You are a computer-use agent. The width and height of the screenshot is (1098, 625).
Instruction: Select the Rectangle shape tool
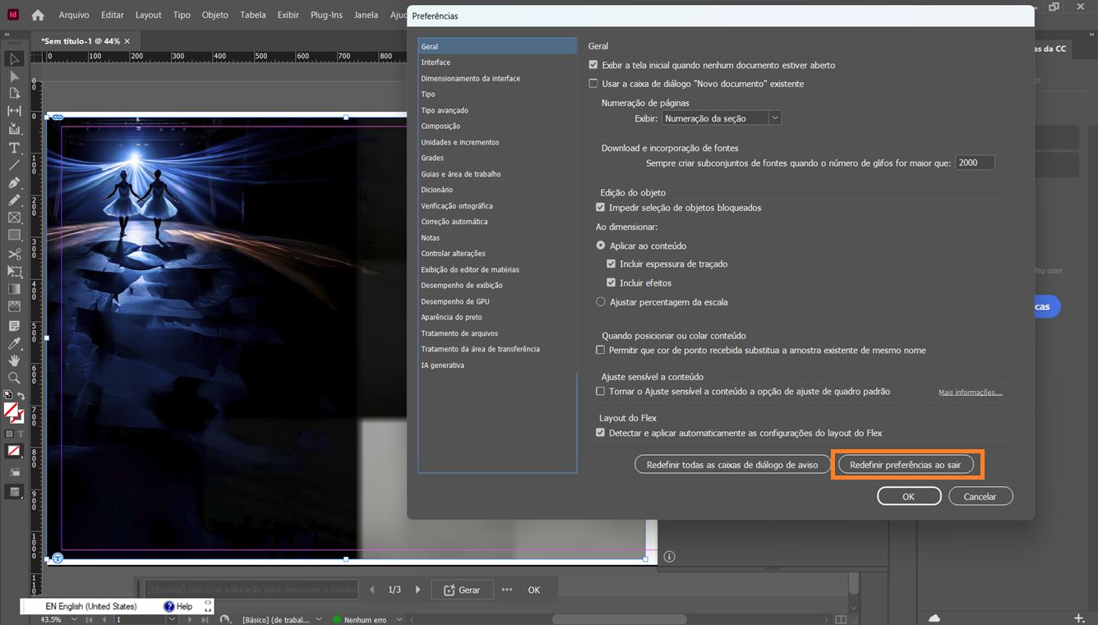(14, 235)
